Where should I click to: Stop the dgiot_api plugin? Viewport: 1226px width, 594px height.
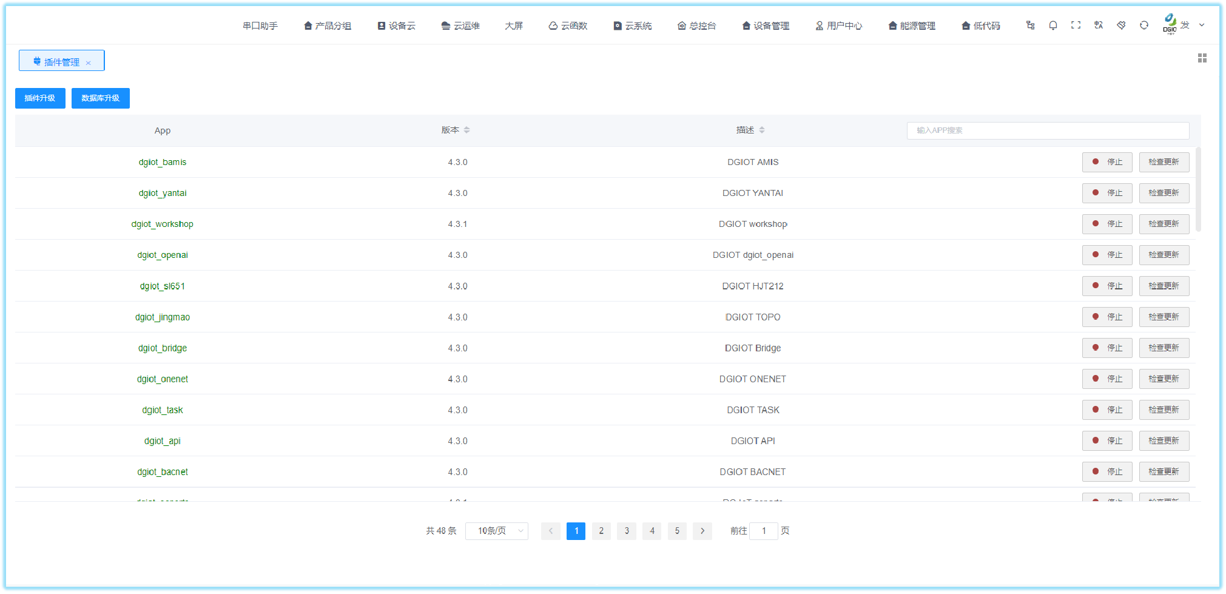(1107, 440)
